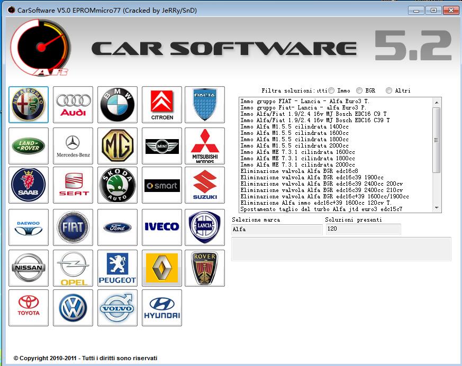Click the solutions list scrollbar thumb
This screenshot has width=462, height=366.
437,140
